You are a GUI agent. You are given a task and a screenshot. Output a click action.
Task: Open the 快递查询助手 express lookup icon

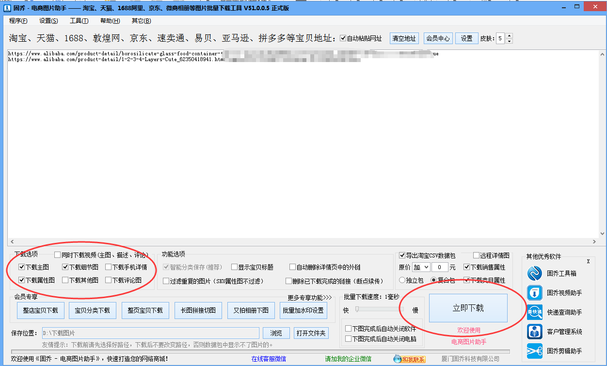[x=535, y=312]
